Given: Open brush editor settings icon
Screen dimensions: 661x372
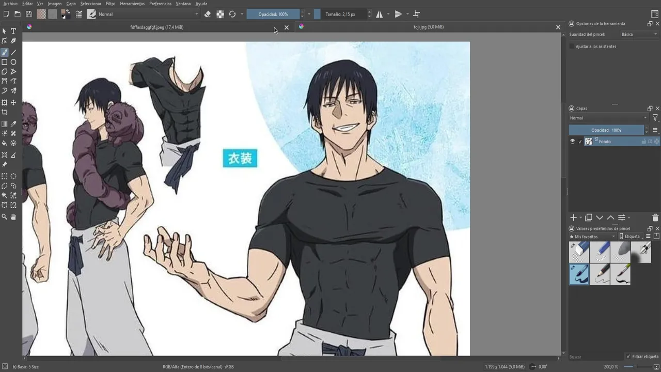Looking at the screenshot, I should tap(79, 14).
